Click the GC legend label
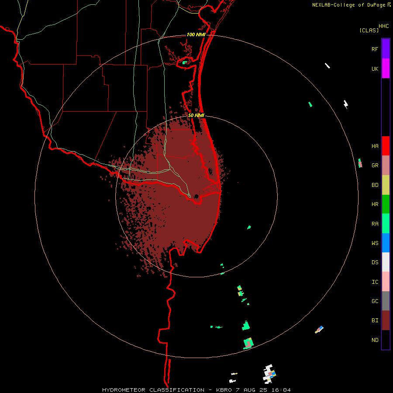 click(x=375, y=301)
